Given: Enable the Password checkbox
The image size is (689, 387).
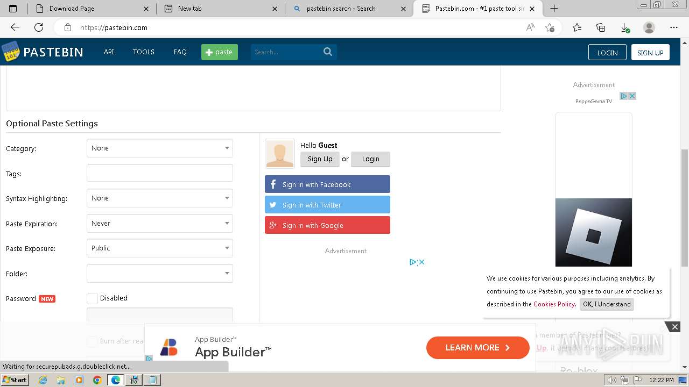Looking at the screenshot, I should coord(92,298).
